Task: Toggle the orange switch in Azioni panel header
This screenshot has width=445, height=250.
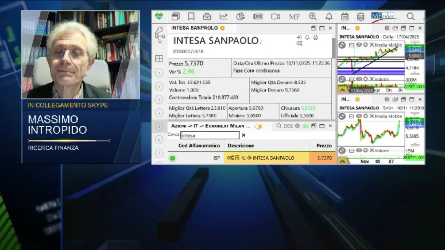Action: (258, 126)
